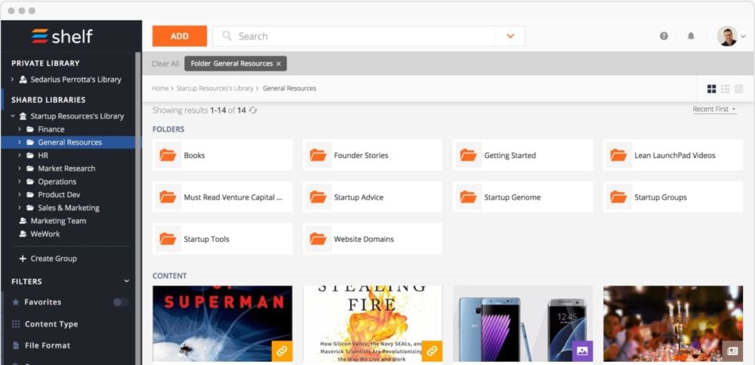
Task: Remove the General Resources folder filter chip
Action: [x=279, y=64]
